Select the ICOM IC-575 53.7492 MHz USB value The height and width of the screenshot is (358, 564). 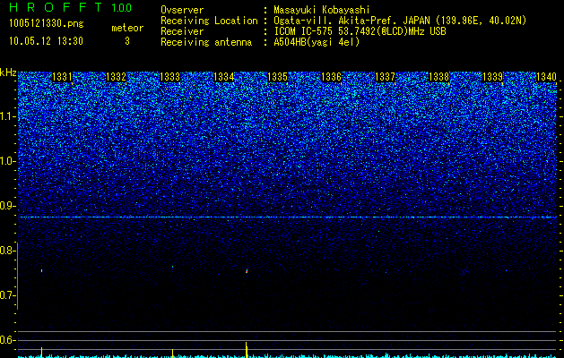pos(360,31)
